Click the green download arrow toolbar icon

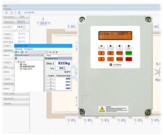pos(57,52)
